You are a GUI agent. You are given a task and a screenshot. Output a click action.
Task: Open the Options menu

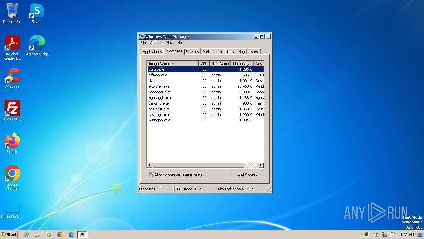point(156,43)
